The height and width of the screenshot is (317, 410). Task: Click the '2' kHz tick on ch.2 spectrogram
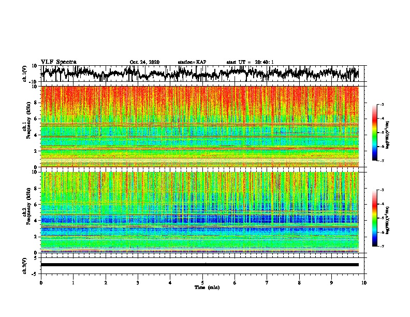coord(36,237)
